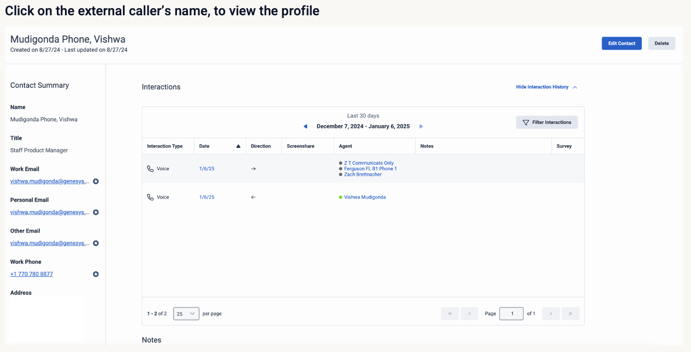Click the star icon beside Work Email

coord(96,181)
